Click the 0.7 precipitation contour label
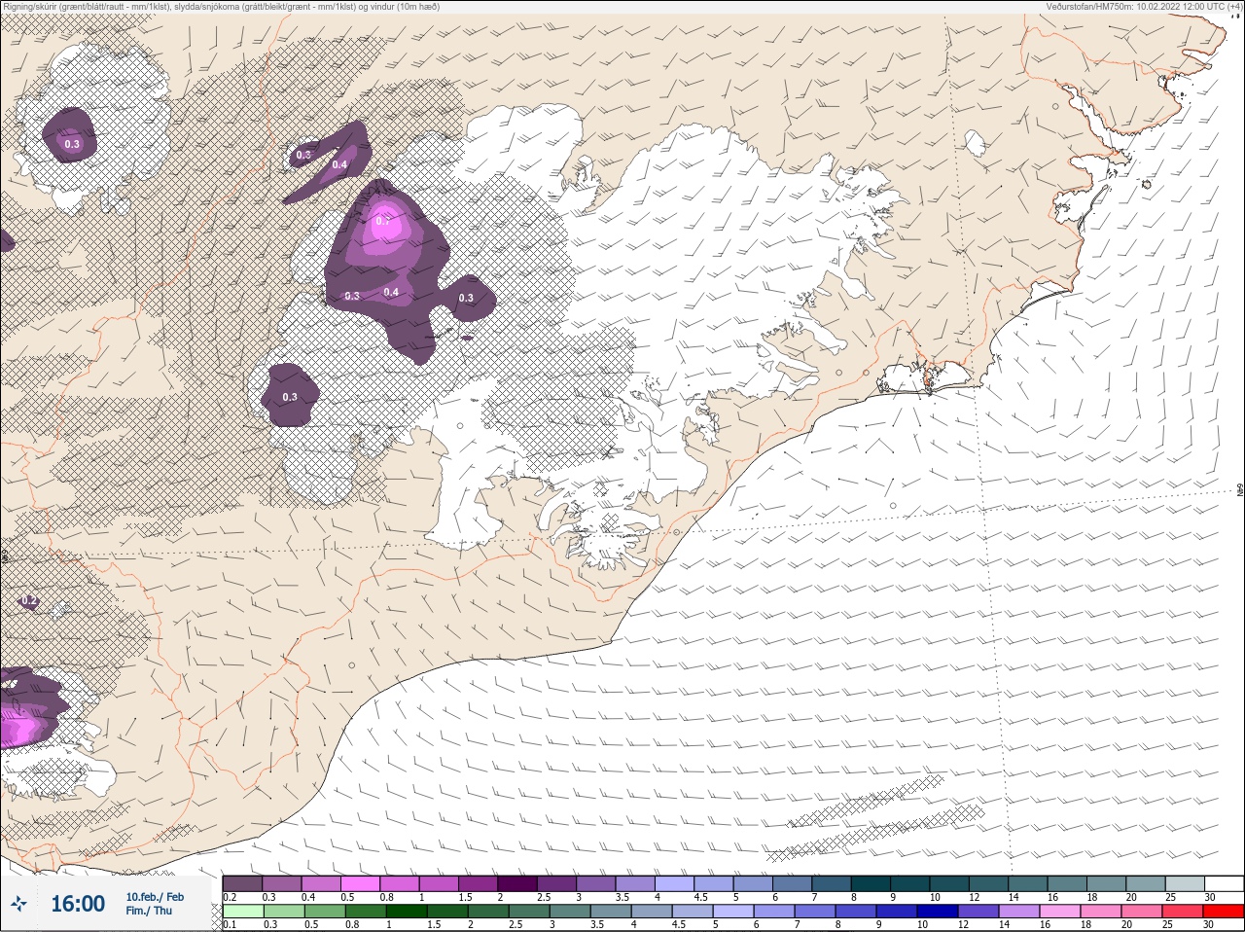1245x932 pixels. (383, 221)
